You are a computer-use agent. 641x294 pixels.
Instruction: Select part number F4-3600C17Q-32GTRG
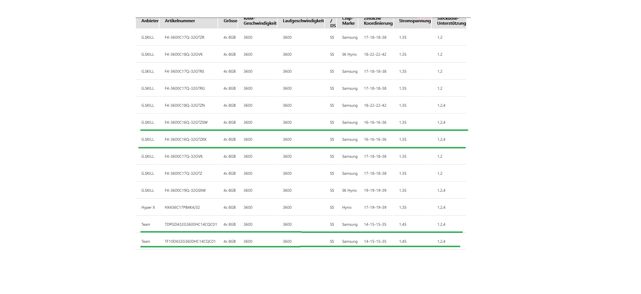(185, 88)
